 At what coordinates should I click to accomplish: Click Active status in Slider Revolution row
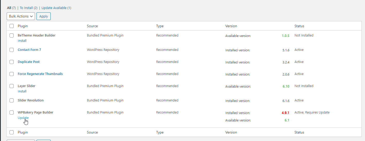299,100
